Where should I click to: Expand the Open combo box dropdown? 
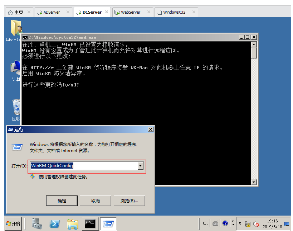coord(141,166)
